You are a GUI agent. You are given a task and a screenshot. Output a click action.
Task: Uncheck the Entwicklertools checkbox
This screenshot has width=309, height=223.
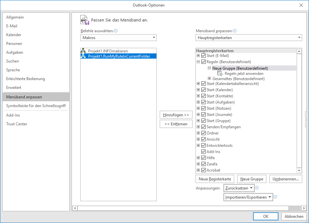coord(203,146)
